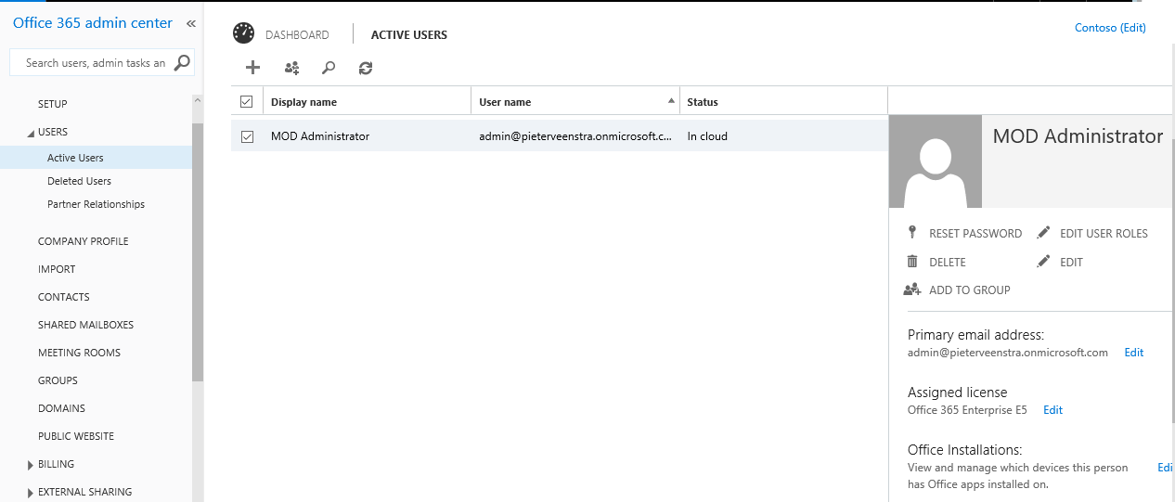Open CONTACTS

[64, 297]
